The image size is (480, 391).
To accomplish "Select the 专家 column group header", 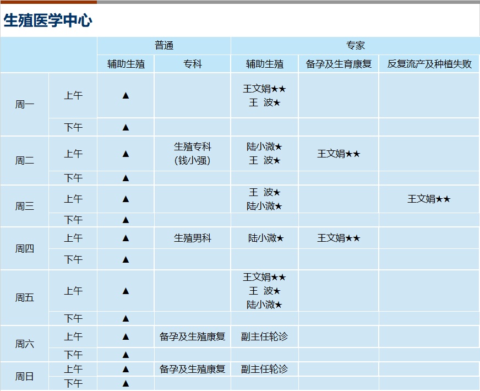I will click(356, 46).
